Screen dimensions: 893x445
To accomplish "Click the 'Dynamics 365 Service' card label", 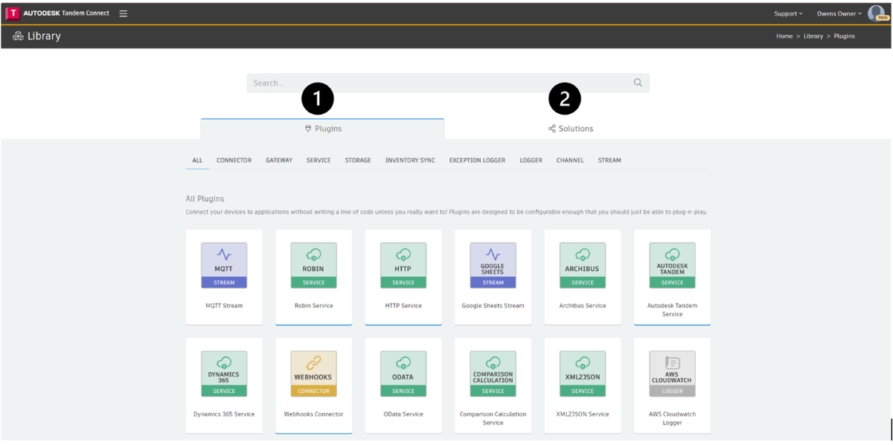I will point(224,414).
